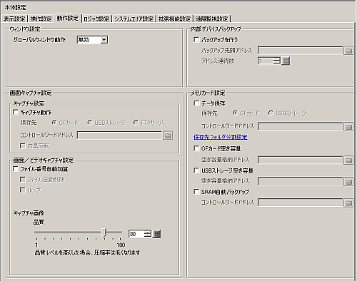357x281 pixels.
Task: Click capture コントロールワードアドレス input field
Action: click(x=119, y=136)
